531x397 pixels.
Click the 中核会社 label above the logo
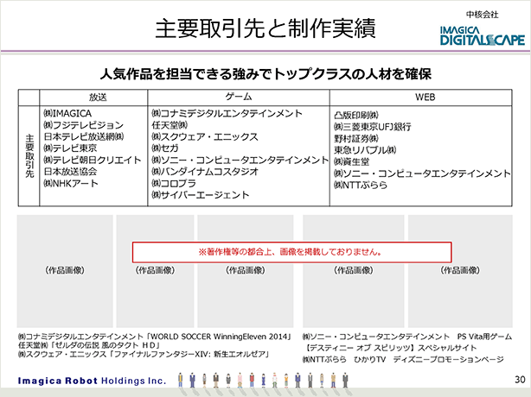coord(483,15)
